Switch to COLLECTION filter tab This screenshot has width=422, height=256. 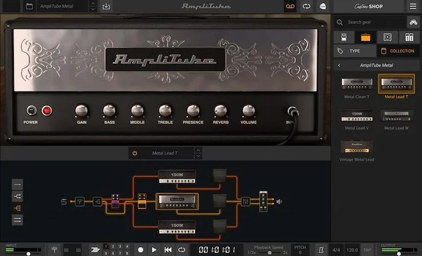click(x=398, y=51)
